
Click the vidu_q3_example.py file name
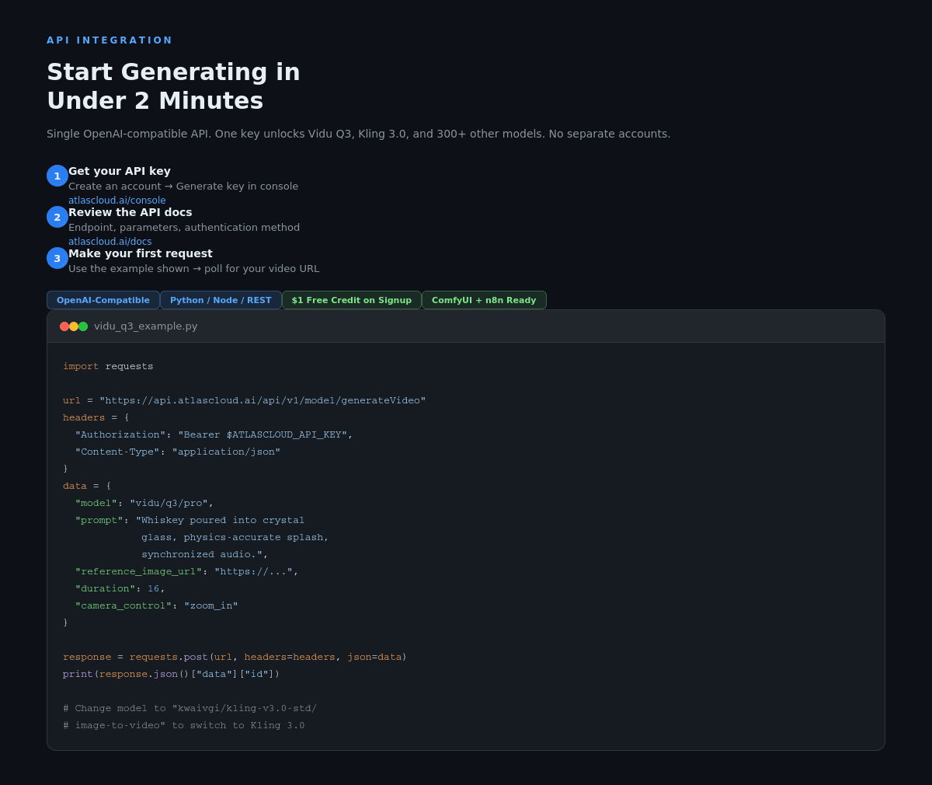click(x=146, y=326)
